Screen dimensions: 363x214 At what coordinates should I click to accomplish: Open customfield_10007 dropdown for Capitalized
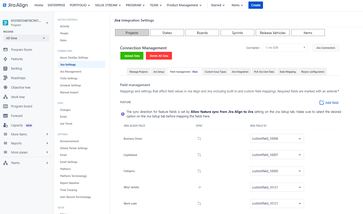[277, 155]
